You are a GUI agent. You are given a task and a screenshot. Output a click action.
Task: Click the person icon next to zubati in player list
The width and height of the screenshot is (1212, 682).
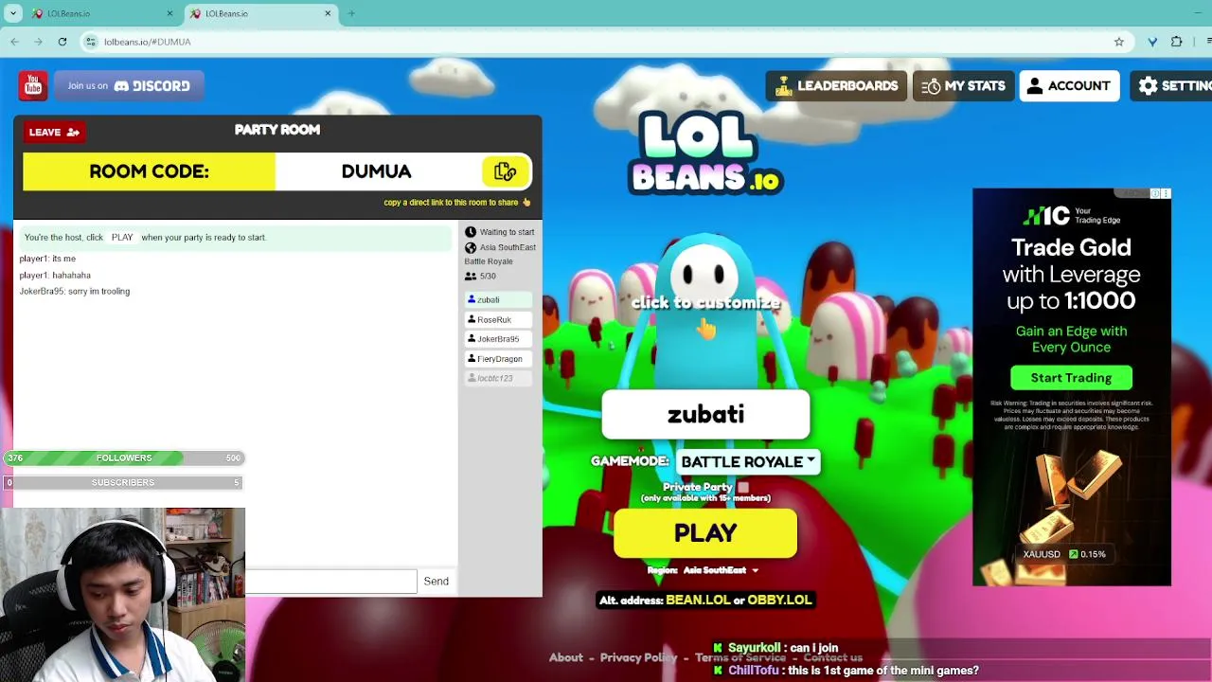(472, 299)
